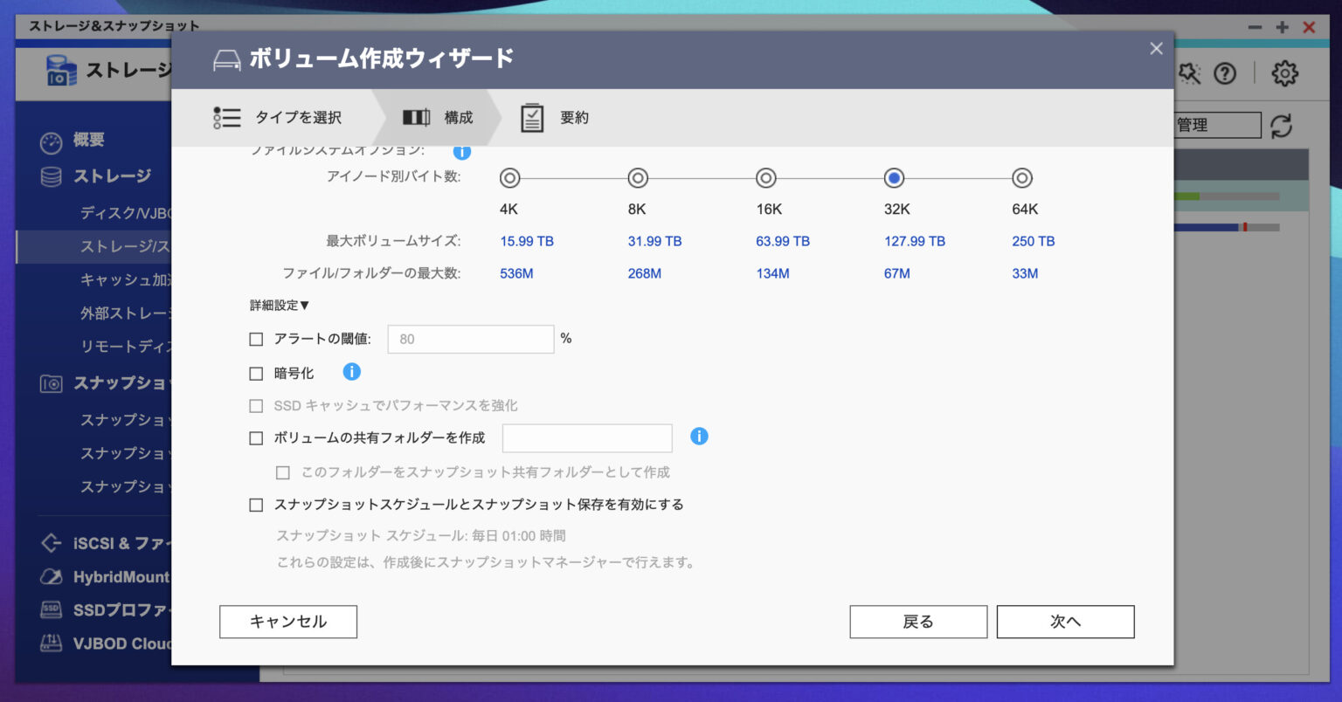This screenshot has width=1342, height=702.
Task: Select 64K on the inode bytes slider
Action: coord(1021,178)
